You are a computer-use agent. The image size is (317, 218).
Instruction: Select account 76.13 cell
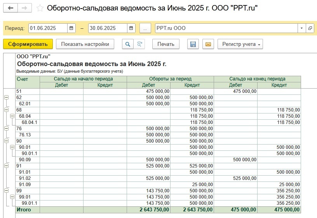pyautogui.click(x=28, y=135)
